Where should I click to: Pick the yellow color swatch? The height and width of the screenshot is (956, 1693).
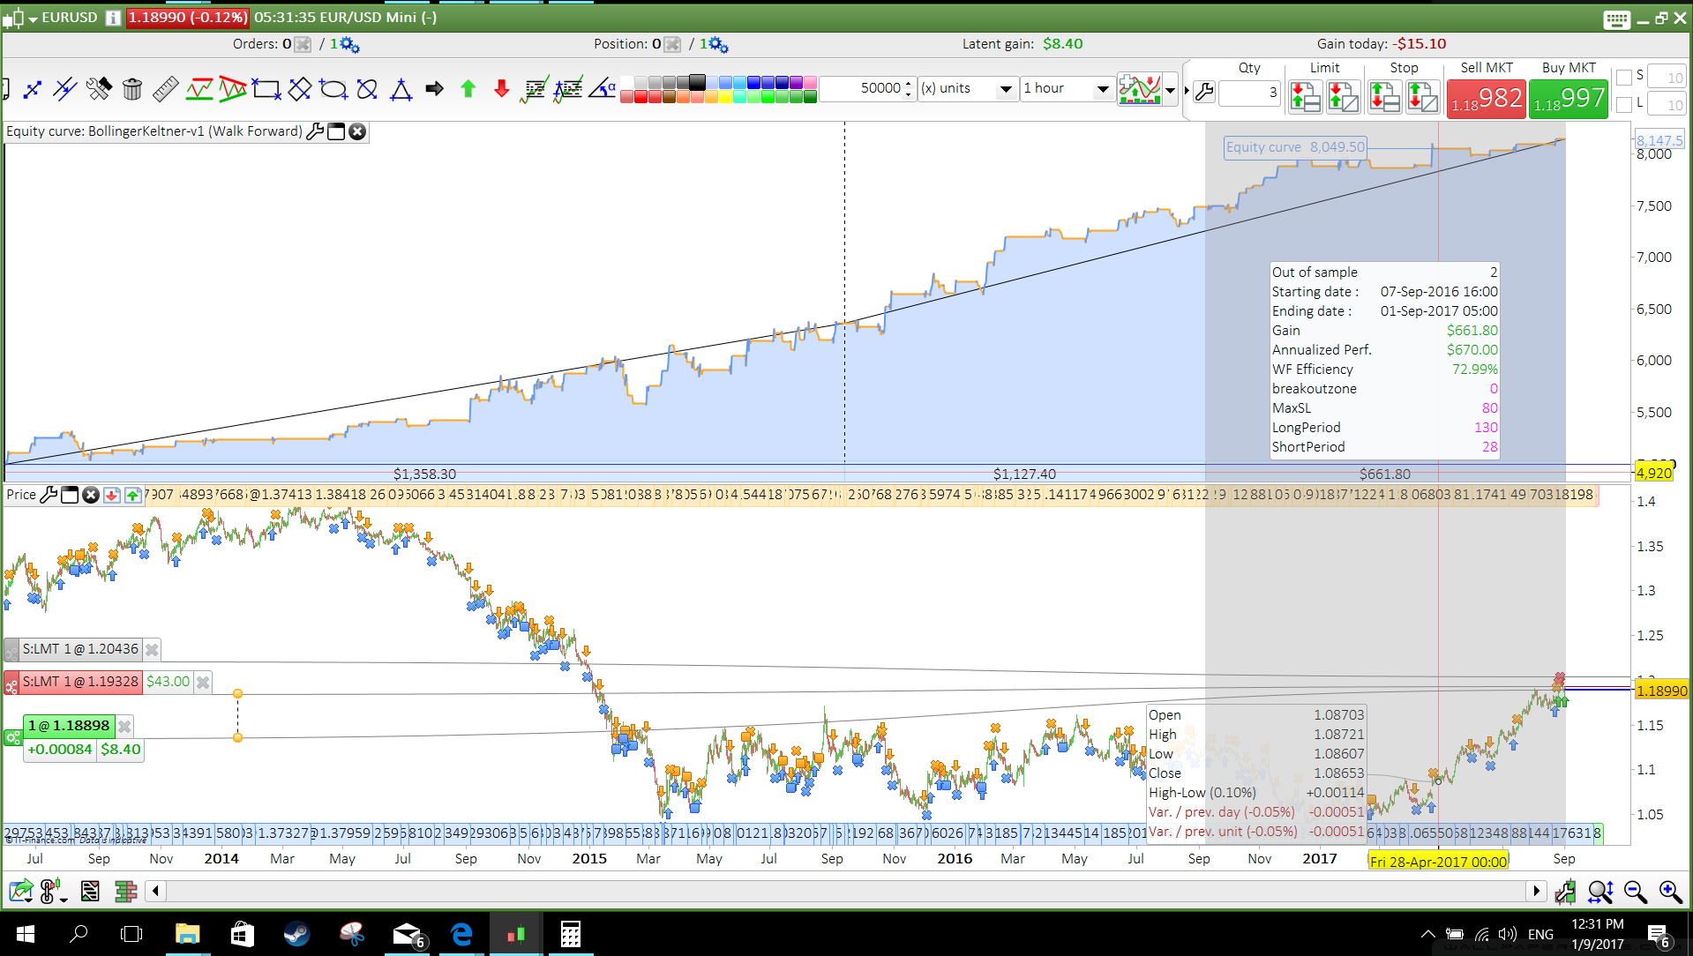coord(725,97)
